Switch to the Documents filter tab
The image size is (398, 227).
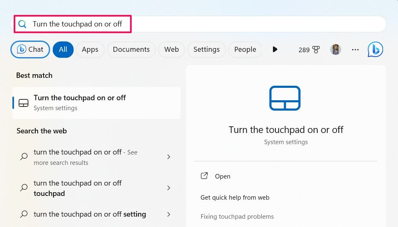(x=131, y=49)
